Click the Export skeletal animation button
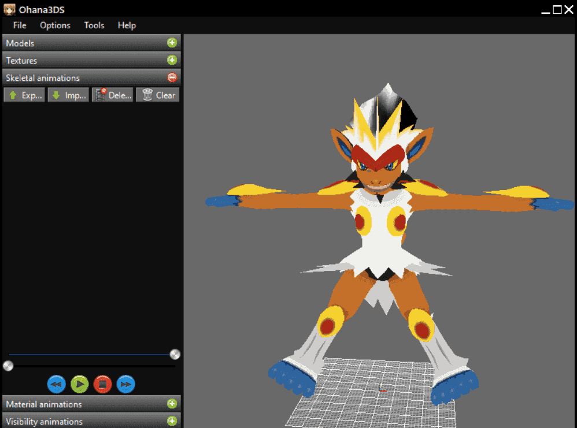This screenshot has height=428, width=577. point(24,95)
